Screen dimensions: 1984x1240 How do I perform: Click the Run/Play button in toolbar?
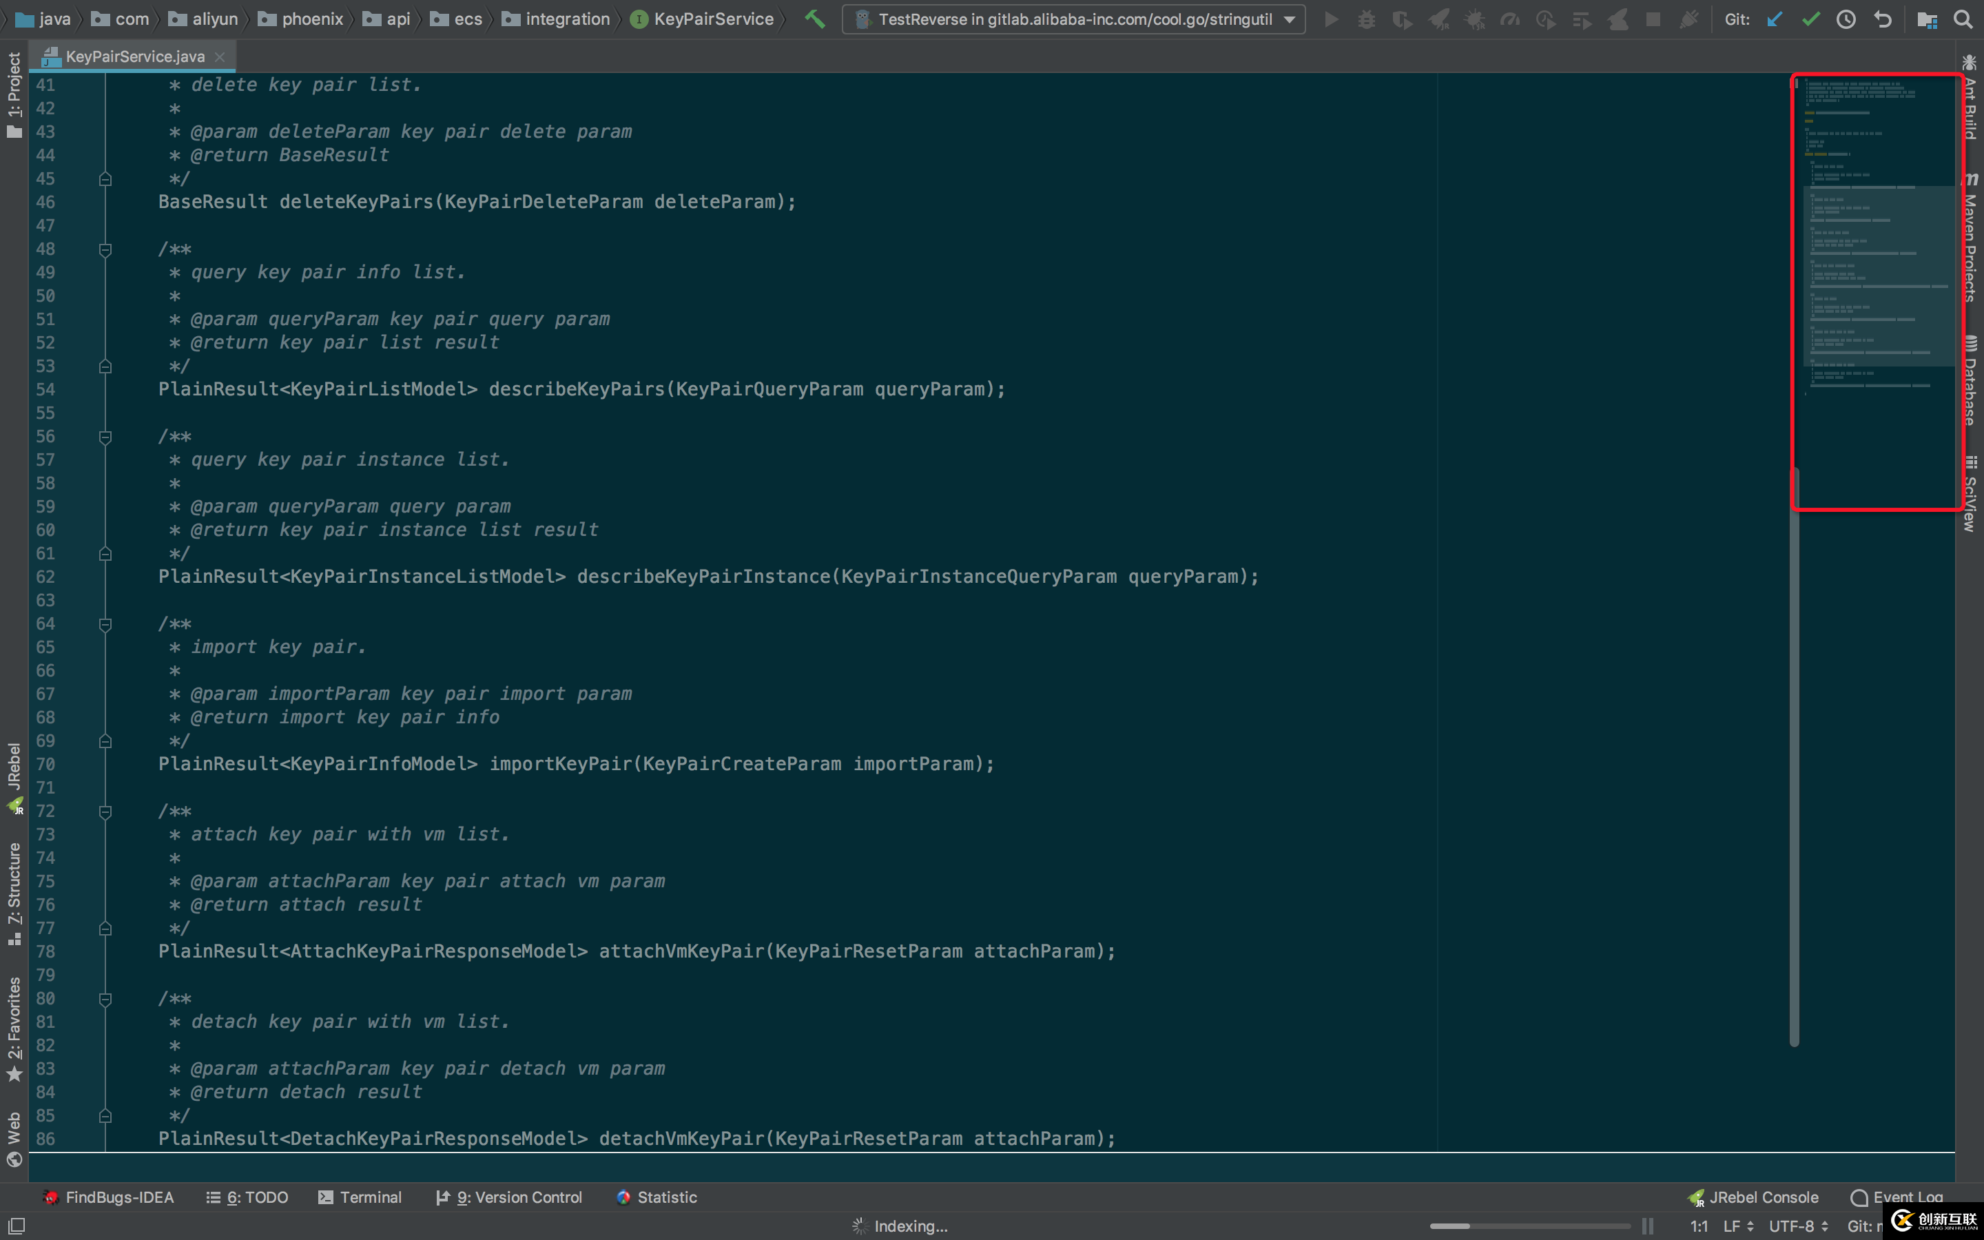[x=1330, y=19]
